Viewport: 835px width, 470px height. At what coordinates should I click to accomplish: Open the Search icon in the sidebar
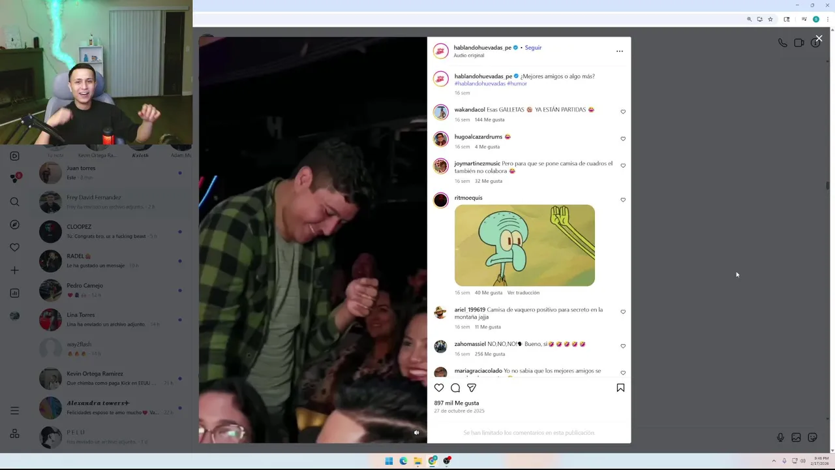(14, 202)
